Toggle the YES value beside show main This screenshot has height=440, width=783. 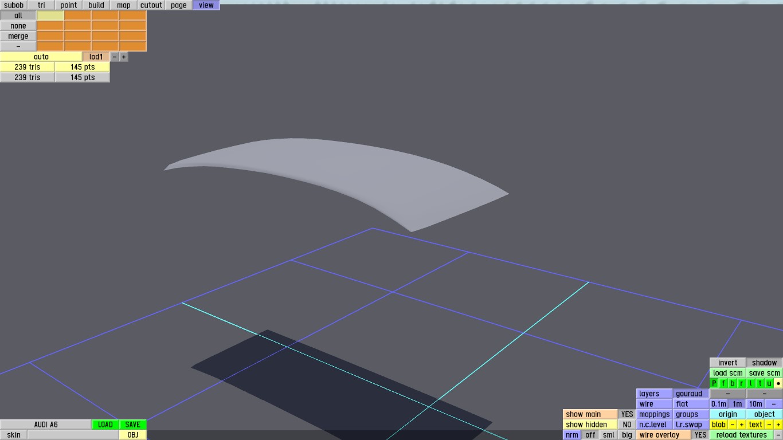627,414
